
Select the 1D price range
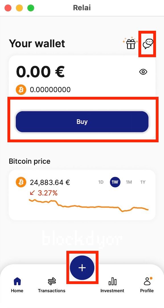101,182
